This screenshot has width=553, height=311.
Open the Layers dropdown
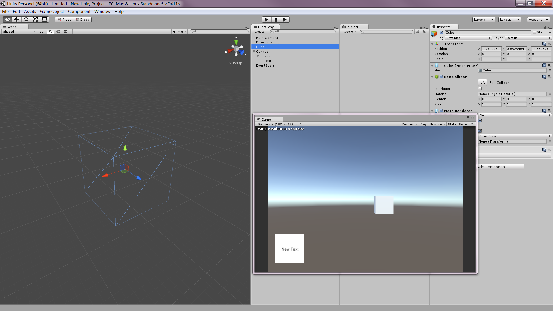point(483,19)
